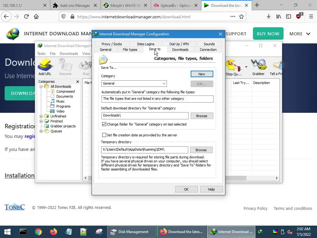This screenshot has width=317, height=238.
Task: Launch Chrome from taskbar
Action: coord(38,232)
